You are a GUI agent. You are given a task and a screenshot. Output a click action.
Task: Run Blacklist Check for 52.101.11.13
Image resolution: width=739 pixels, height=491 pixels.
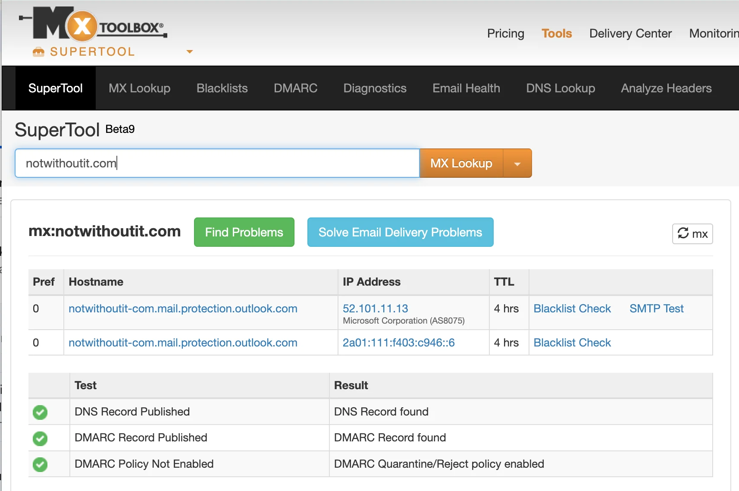(x=572, y=308)
